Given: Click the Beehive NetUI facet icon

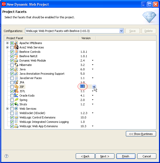Looking at the screenshot, I should pos(16,56).
